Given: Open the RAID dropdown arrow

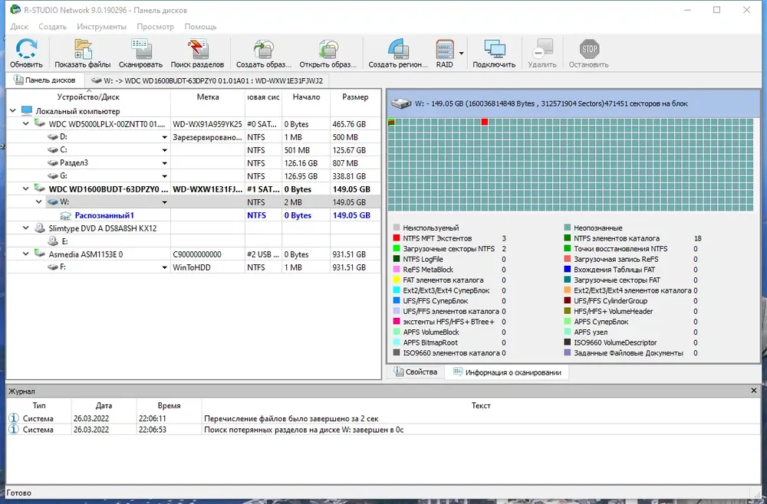Looking at the screenshot, I should click(x=461, y=53).
